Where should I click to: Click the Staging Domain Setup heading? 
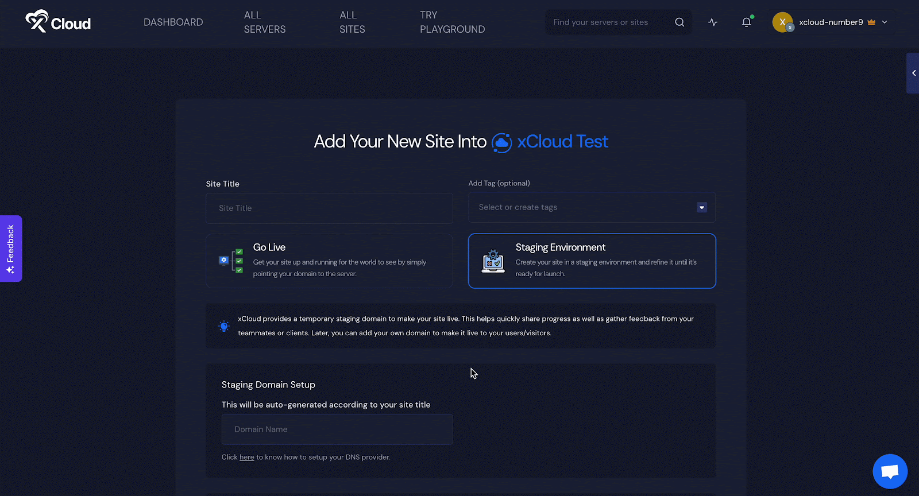click(268, 385)
